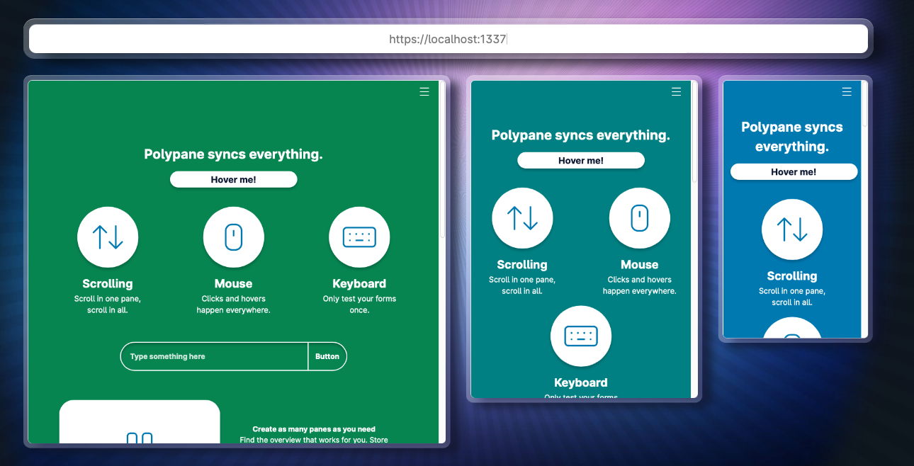The width and height of the screenshot is (914, 466).
Task: Click the Keyboard icon in the green pane
Action: point(359,237)
